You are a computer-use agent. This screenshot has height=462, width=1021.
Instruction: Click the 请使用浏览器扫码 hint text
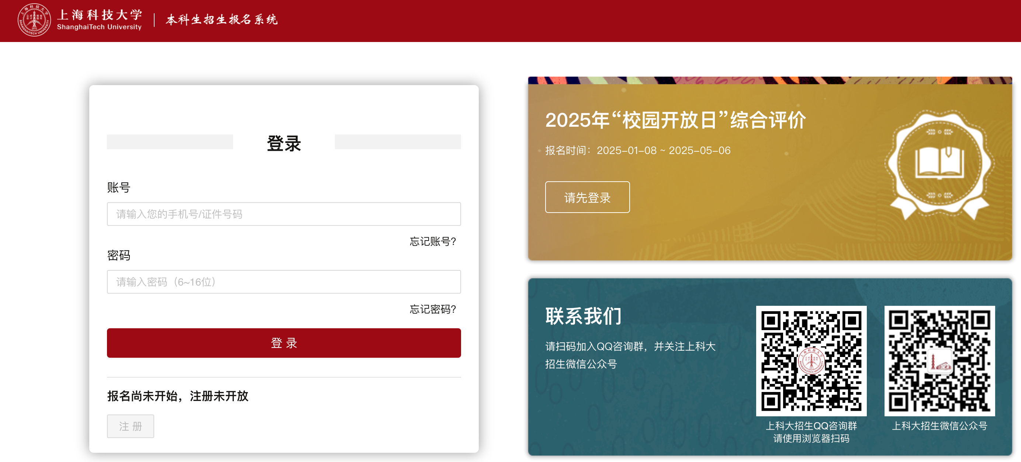pyautogui.click(x=811, y=439)
